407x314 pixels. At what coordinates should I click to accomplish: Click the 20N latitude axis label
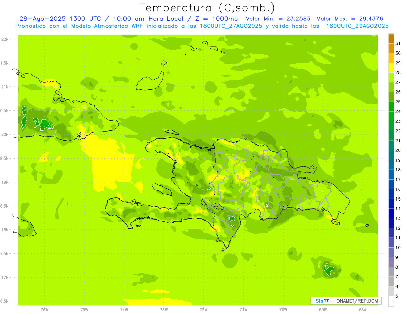(6, 134)
